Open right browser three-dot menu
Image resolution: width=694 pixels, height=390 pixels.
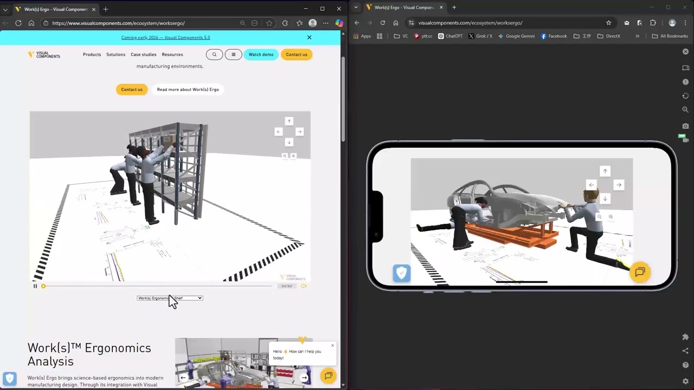[x=686, y=23]
